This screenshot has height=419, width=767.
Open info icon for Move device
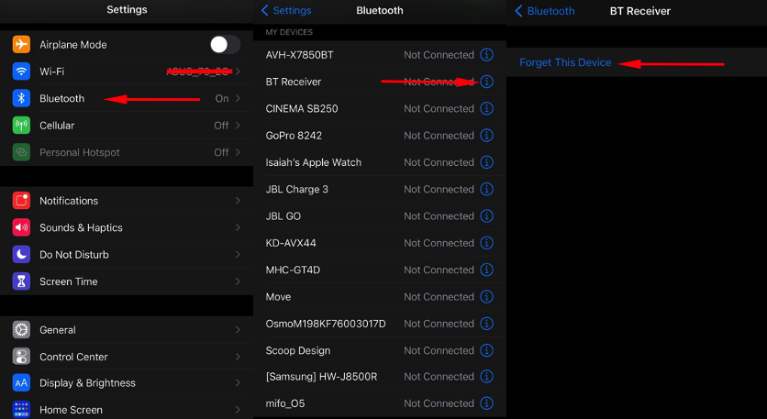[x=486, y=297]
